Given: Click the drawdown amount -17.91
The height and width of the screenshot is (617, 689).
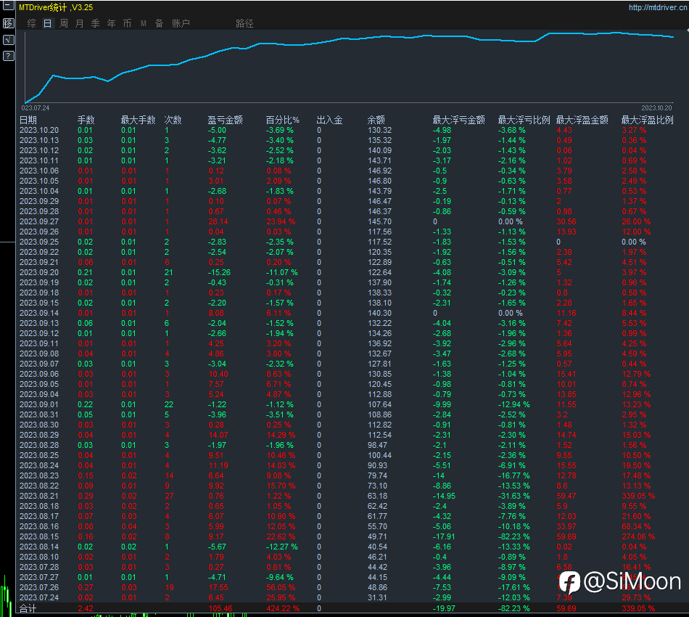Looking at the screenshot, I should pos(443,536).
